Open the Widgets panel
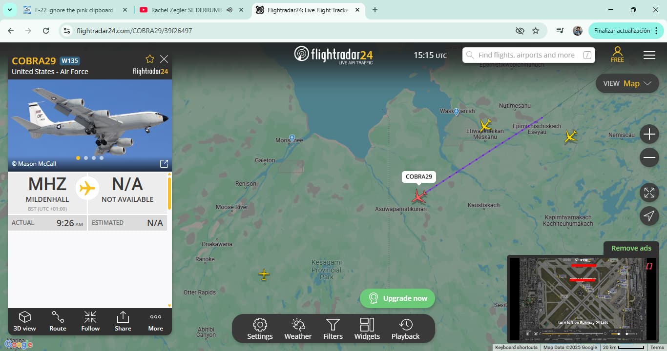 (367, 329)
